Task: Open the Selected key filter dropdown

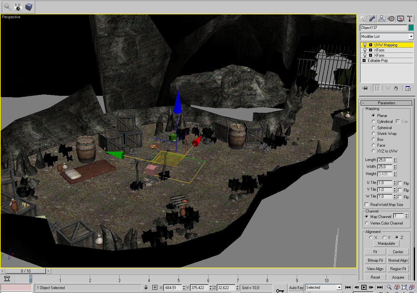Action: tap(339, 287)
